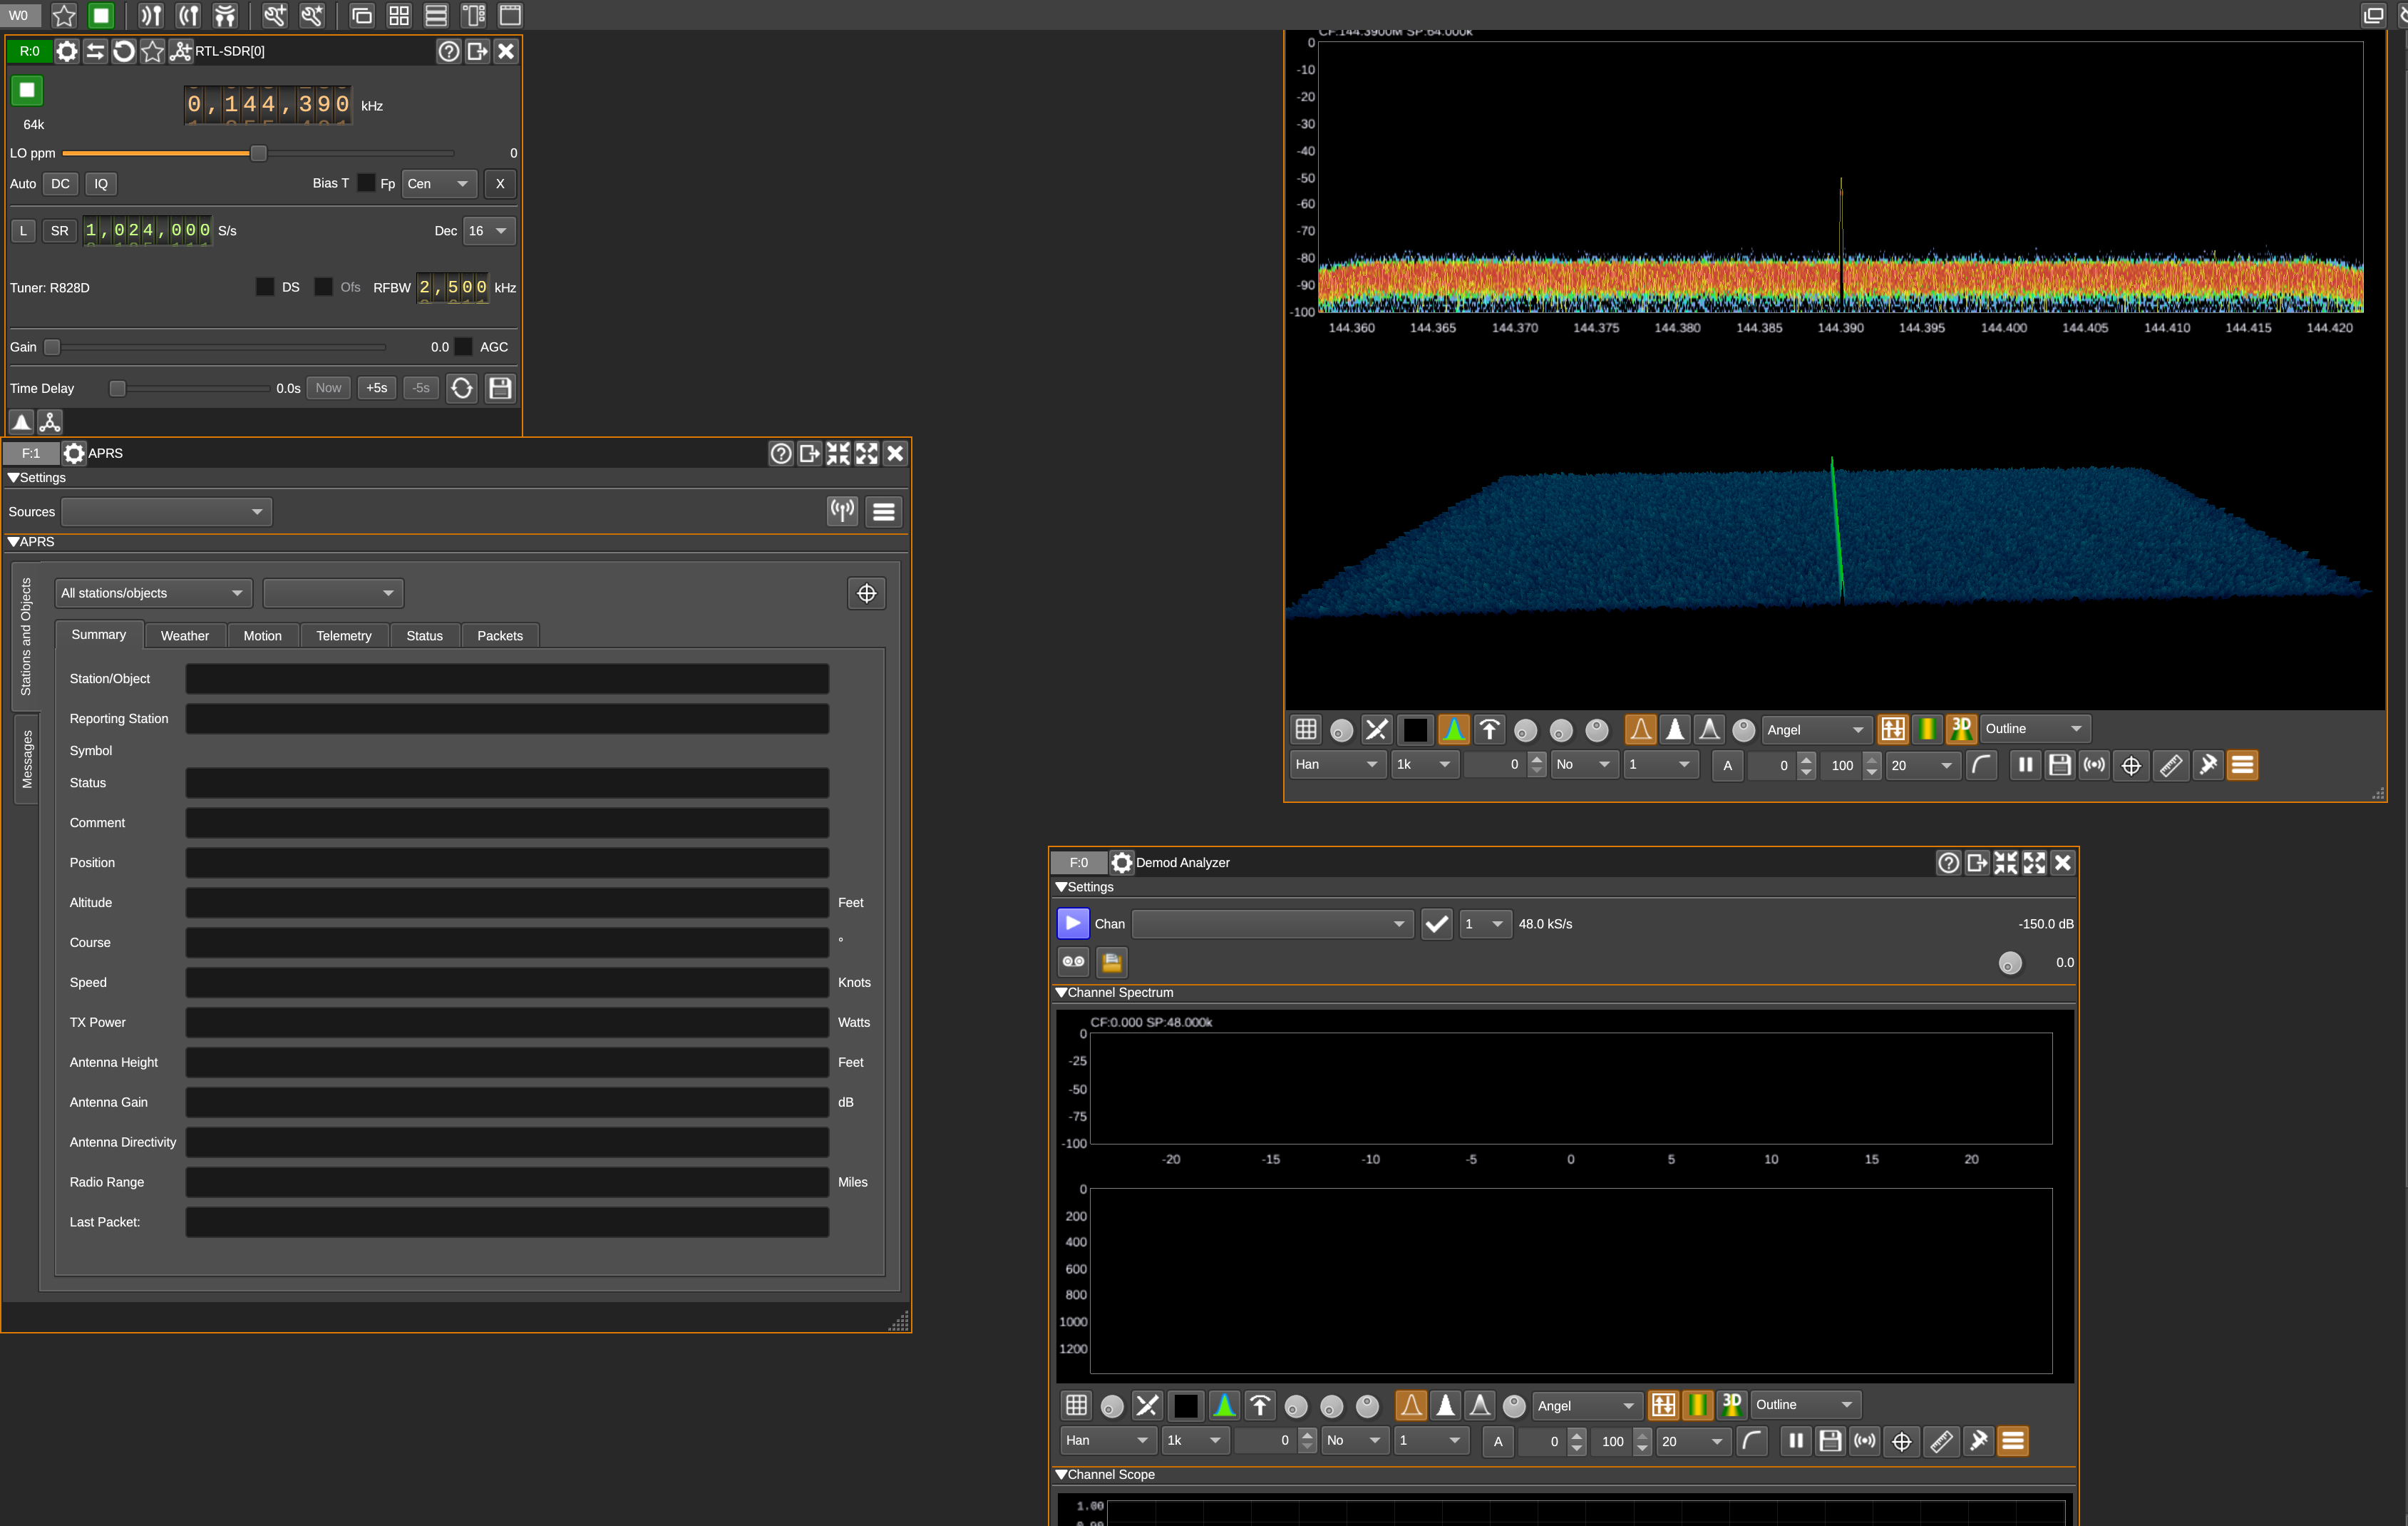Click the Station/Object text field
This screenshot has width=2408, height=1526.
507,678
